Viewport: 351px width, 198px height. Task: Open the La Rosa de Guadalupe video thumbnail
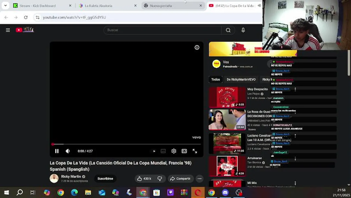click(227, 120)
